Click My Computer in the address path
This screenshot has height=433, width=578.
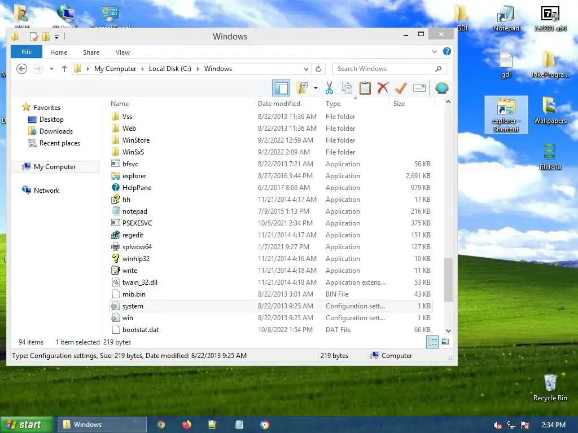coord(115,69)
